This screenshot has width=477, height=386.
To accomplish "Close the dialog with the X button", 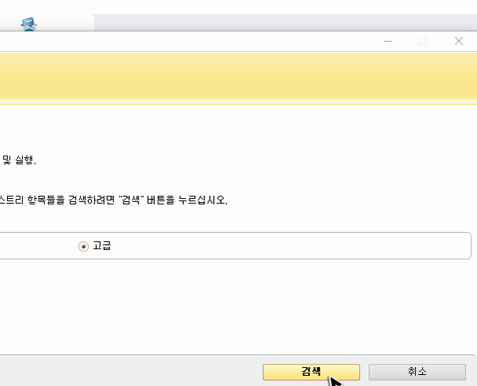I will 459,41.
